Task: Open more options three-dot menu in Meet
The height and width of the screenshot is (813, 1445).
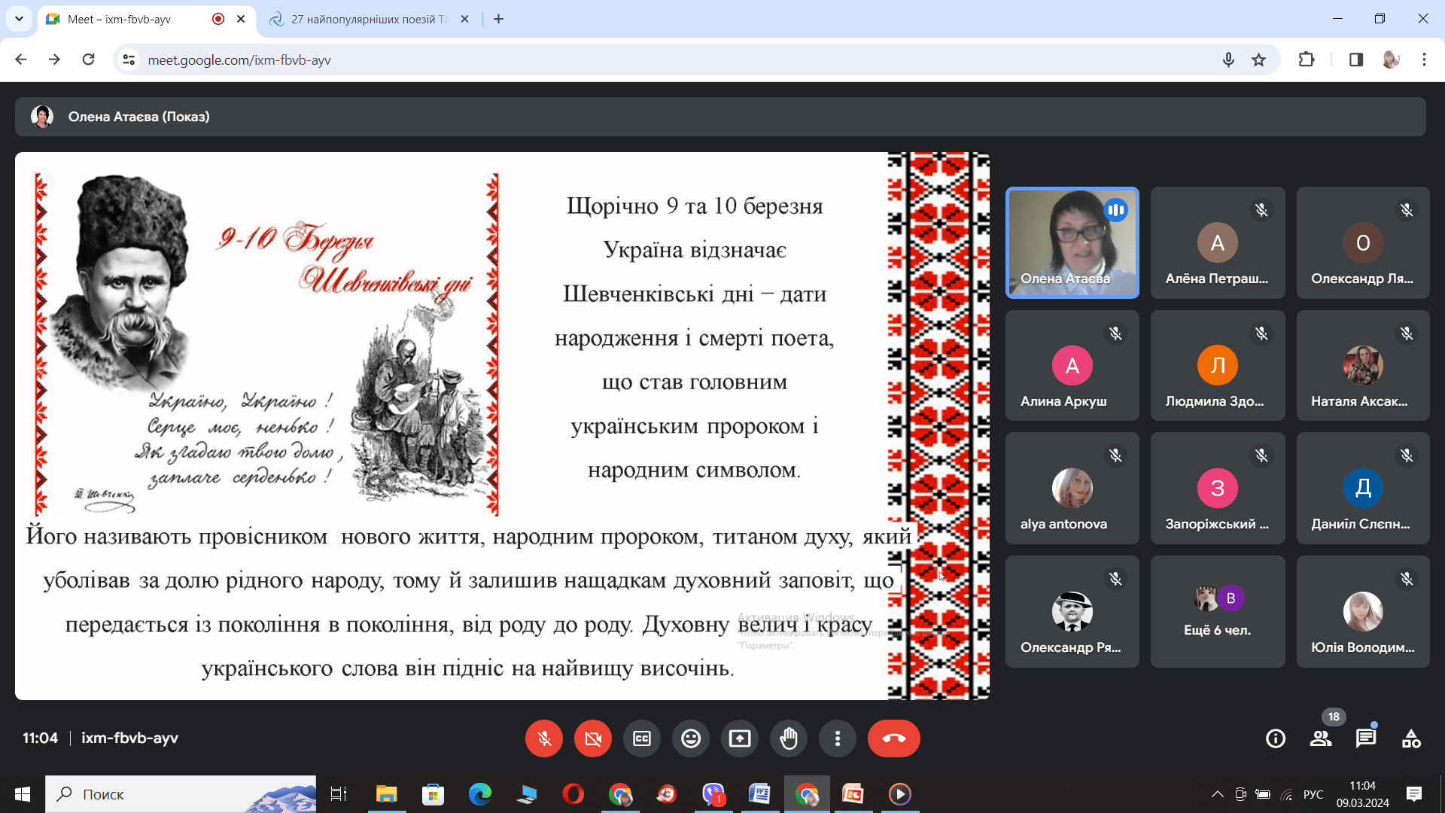Action: click(x=838, y=738)
